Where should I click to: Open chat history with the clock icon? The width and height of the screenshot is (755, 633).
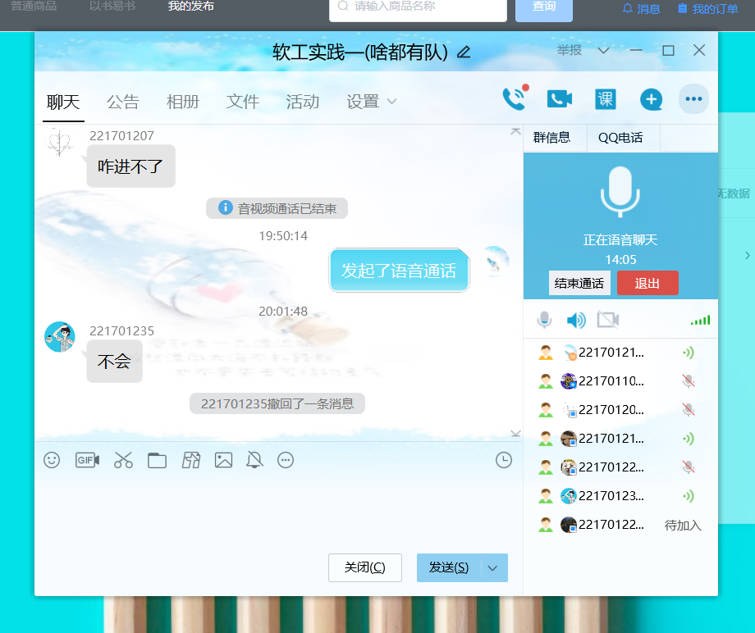504,460
